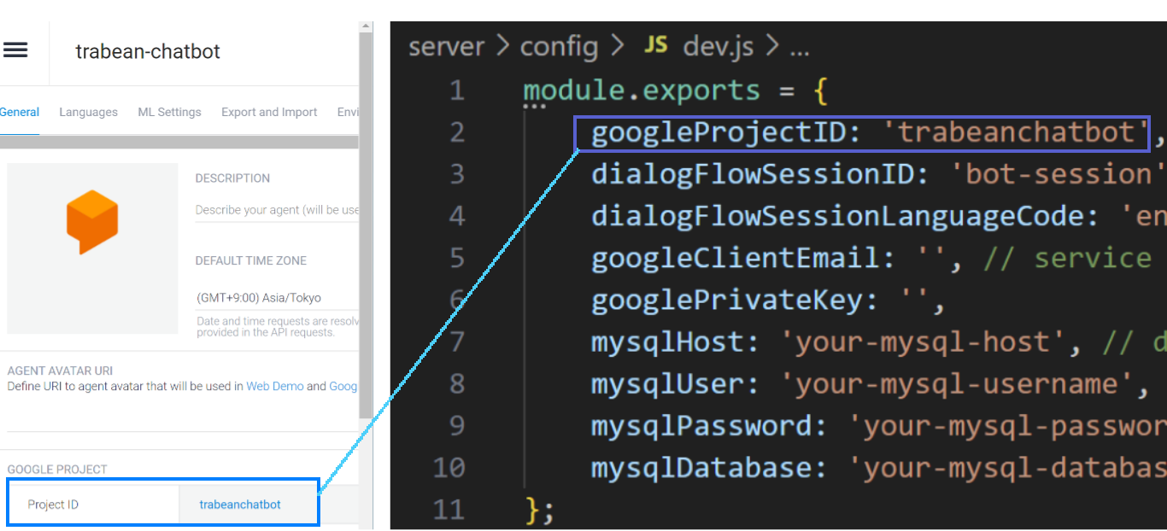Click the mysqlHost code line
1167x531 pixels.
click(878, 341)
